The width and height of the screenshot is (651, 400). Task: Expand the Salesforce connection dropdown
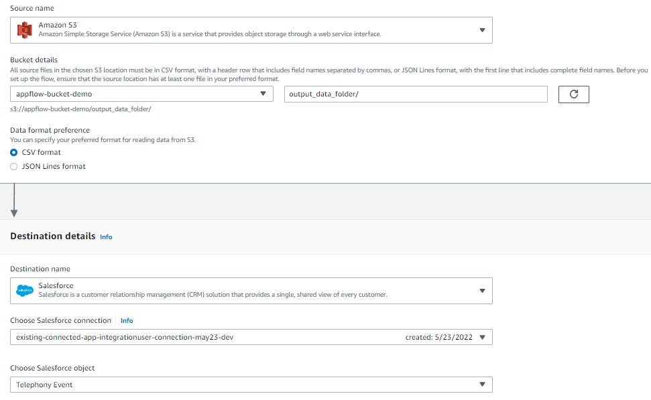(482, 337)
